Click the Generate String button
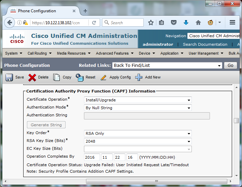Viewport: 242px width, 187px height. click(46, 125)
